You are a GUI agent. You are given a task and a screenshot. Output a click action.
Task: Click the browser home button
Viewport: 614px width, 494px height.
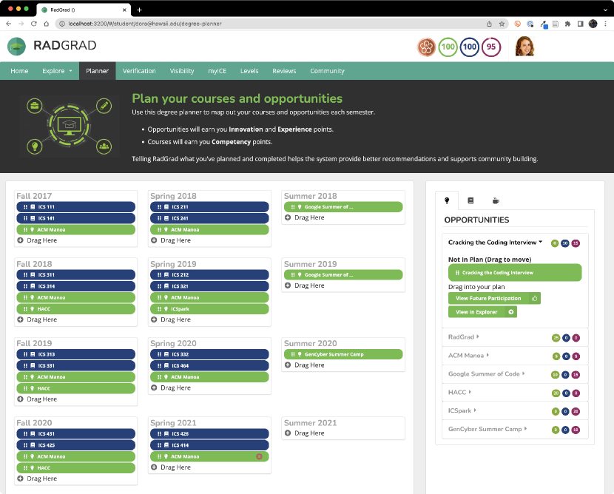[46, 24]
